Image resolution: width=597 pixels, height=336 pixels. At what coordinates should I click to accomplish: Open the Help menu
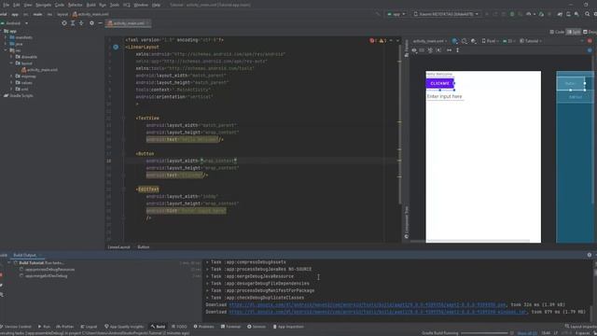[x=156, y=5]
